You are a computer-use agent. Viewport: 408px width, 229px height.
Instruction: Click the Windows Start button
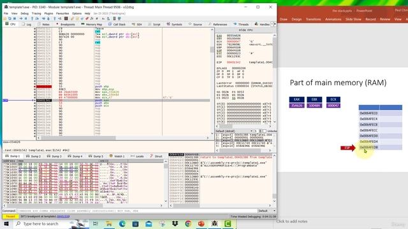(x=6, y=223)
